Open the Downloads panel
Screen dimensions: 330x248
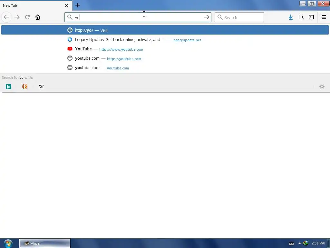point(291,17)
